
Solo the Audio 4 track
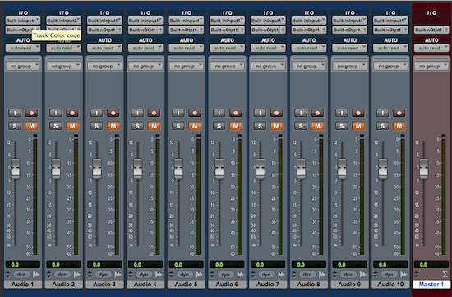point(137,126)
